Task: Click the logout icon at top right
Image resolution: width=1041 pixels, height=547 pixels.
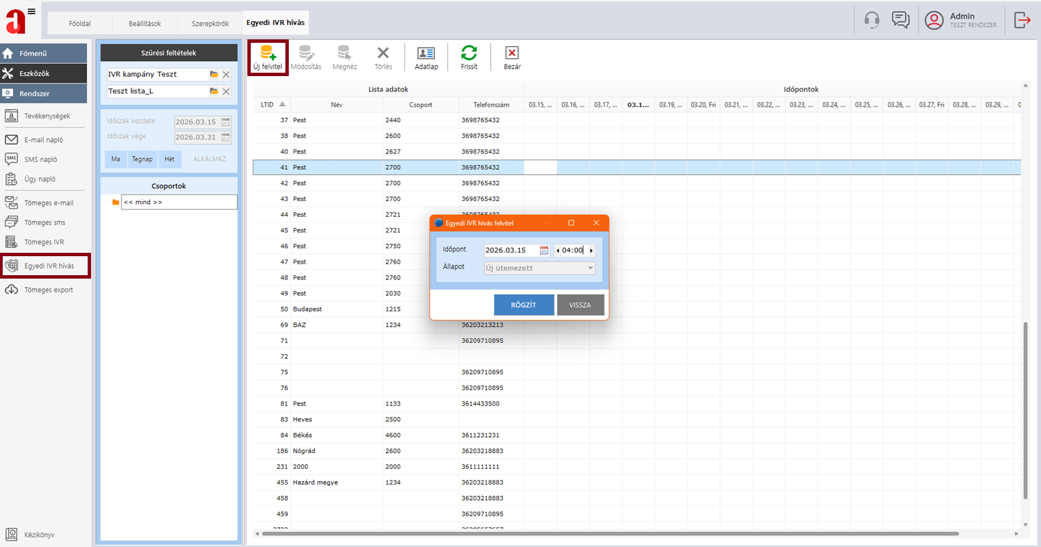Action: (1022, 20)
